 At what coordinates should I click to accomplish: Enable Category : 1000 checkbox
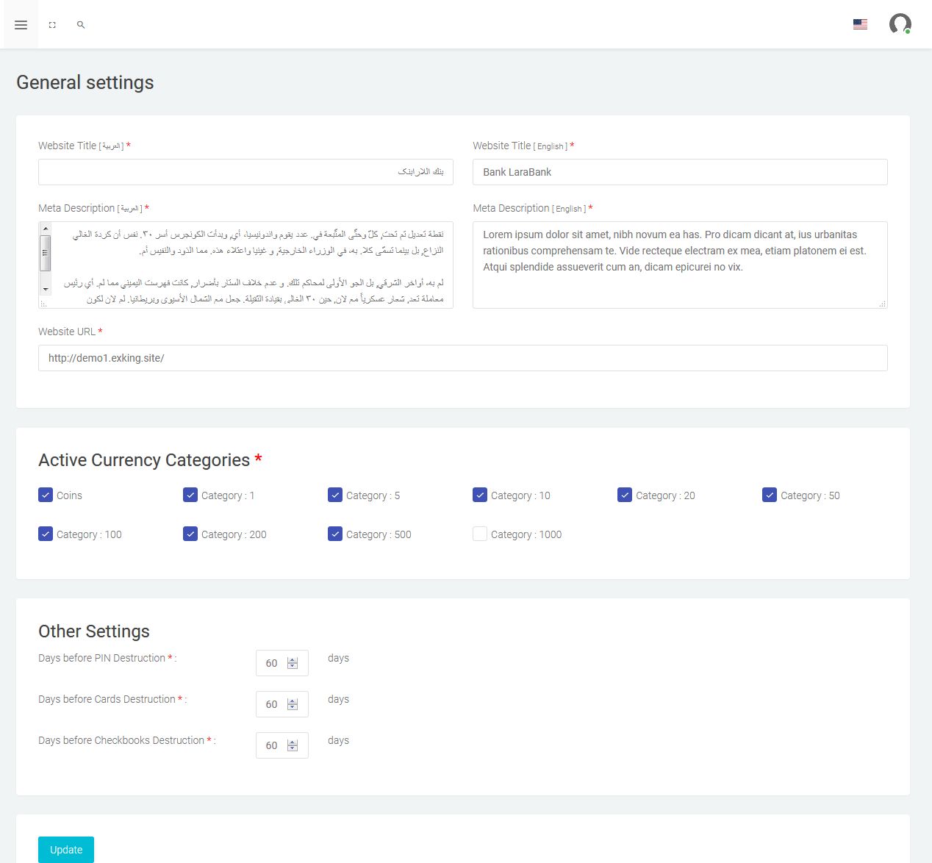pyautogui.click(x=480, y=534)
